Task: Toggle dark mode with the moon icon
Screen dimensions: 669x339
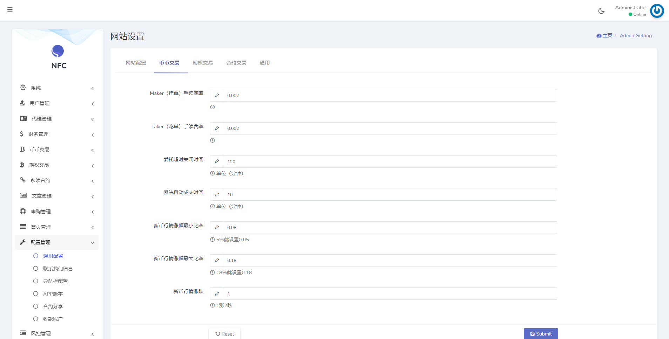Action: click(601, 11)
